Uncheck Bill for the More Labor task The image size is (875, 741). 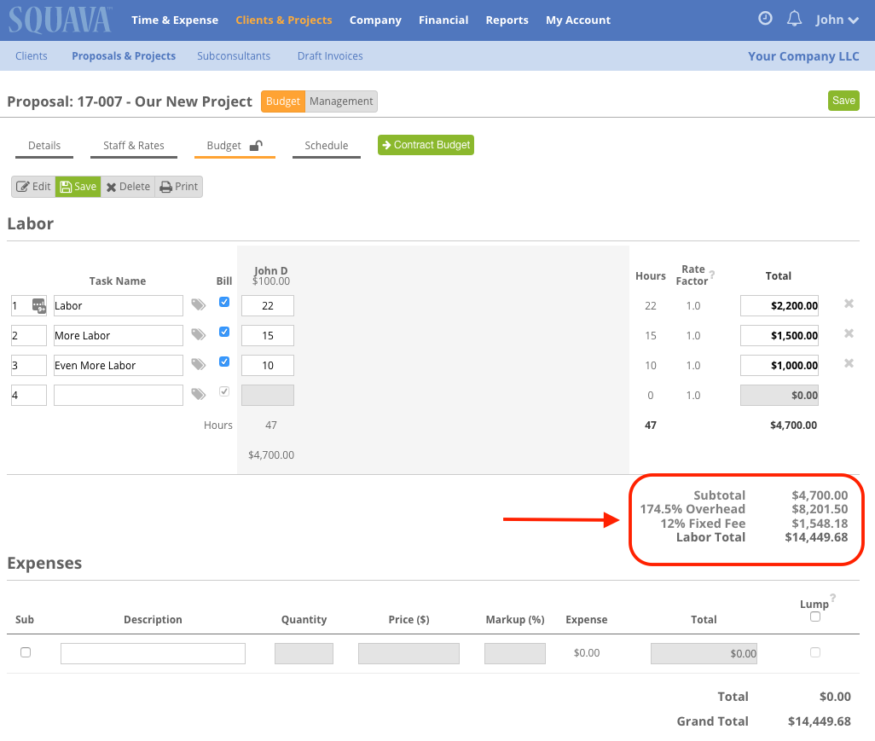[x=224, y=332]
